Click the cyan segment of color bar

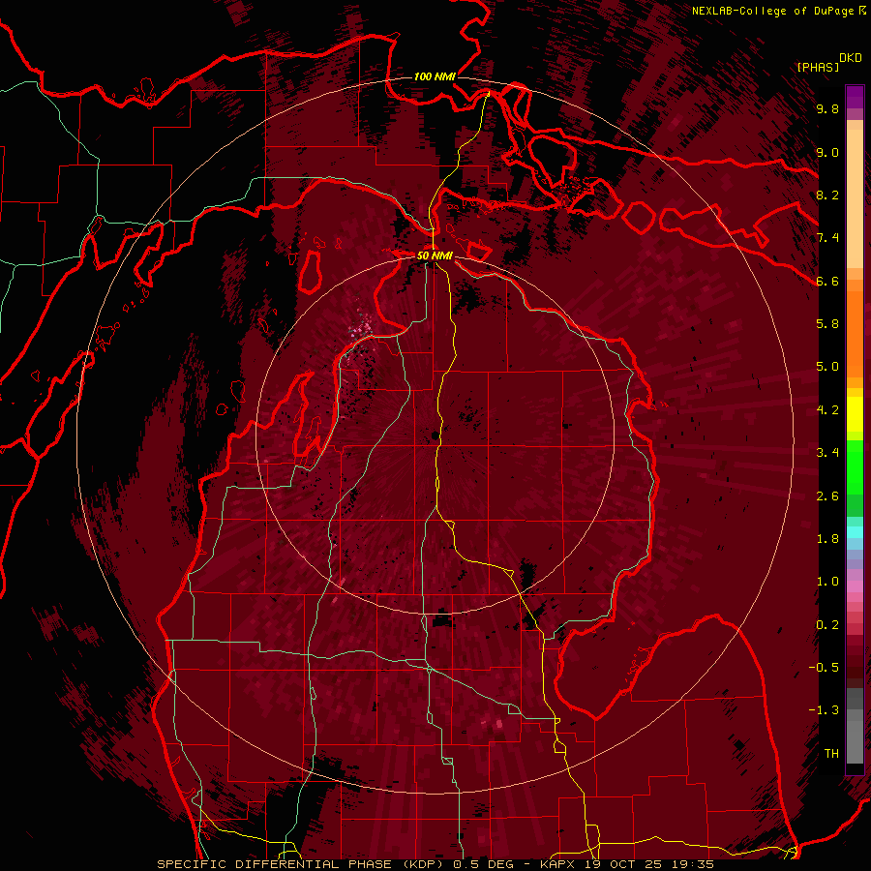coord(855,532)
